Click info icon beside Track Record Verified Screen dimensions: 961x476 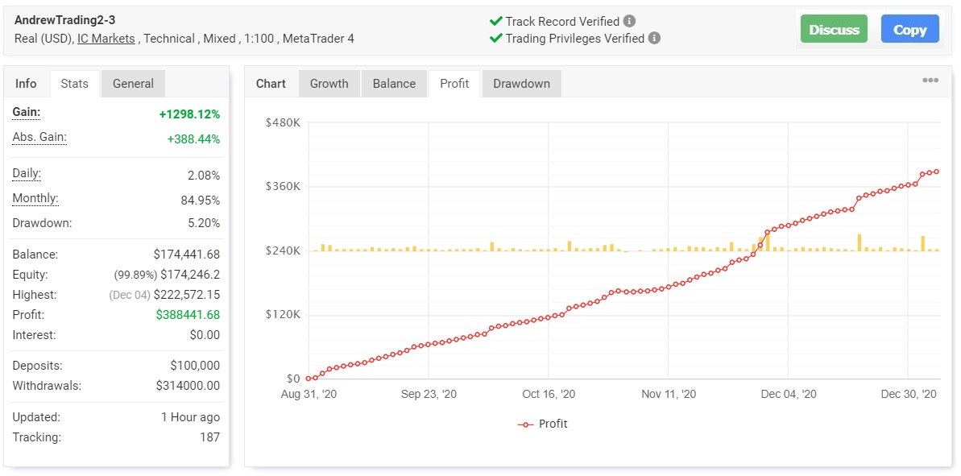629,22
